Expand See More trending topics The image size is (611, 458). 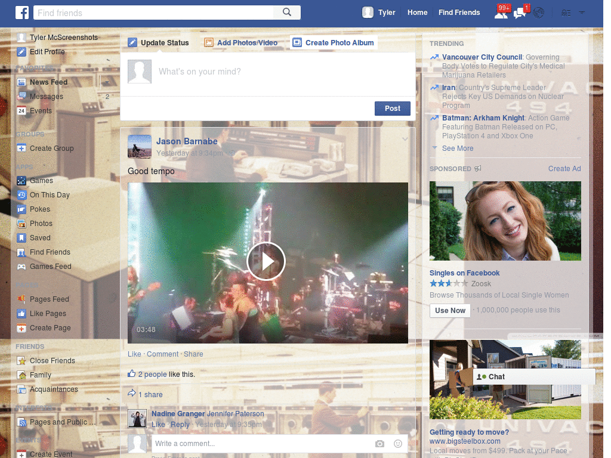tap(458, 148)
